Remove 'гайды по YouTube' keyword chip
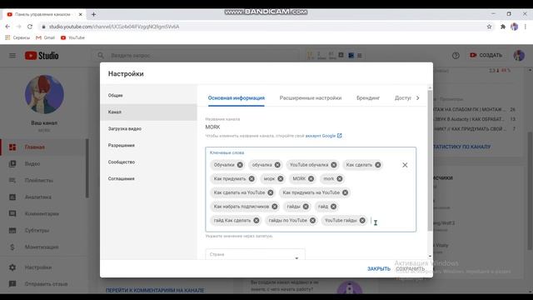The height and width of the screenshot is (300, 533). click(313, 220)
